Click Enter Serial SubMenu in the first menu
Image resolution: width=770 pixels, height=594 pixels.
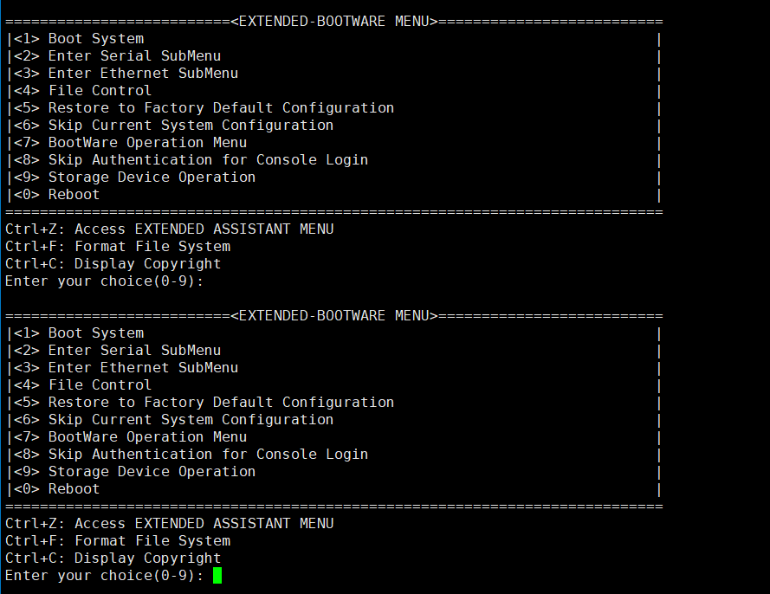click(134, 56)
